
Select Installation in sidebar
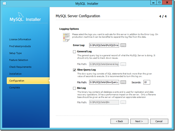coord(15,74)
